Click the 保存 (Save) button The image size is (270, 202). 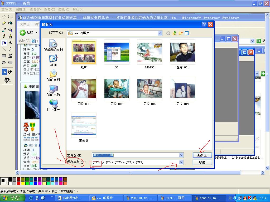[x=202, y=155]
